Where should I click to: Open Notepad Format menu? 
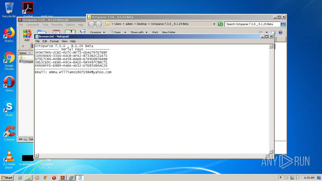(x=54, y=41)
